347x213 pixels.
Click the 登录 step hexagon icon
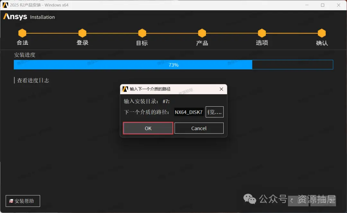(82, 33)
